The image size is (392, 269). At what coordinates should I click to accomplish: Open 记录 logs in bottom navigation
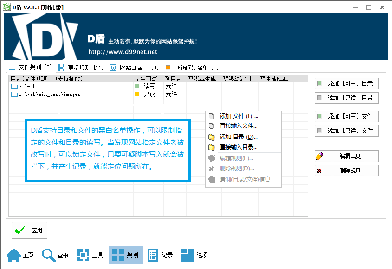coord(160,255)
